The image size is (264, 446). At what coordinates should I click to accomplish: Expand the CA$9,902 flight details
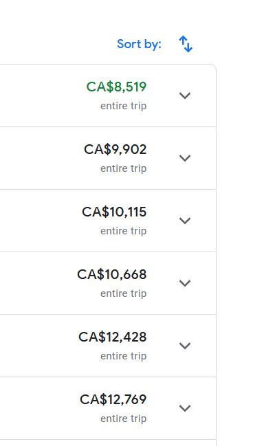click(x=185, y=158)
